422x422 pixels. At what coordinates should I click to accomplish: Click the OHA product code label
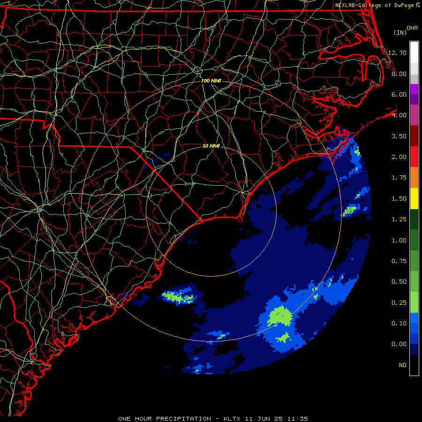click(x=412, y=28)
